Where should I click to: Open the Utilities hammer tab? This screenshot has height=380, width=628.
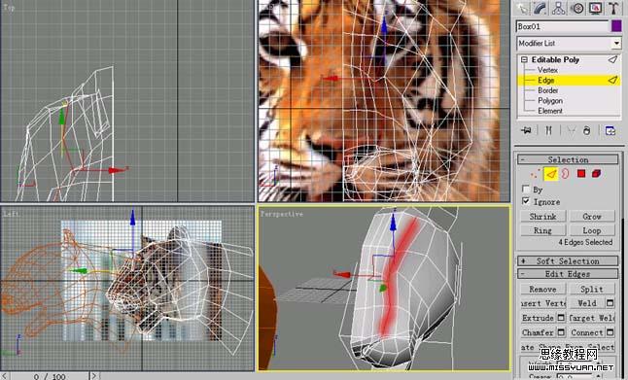613,8
